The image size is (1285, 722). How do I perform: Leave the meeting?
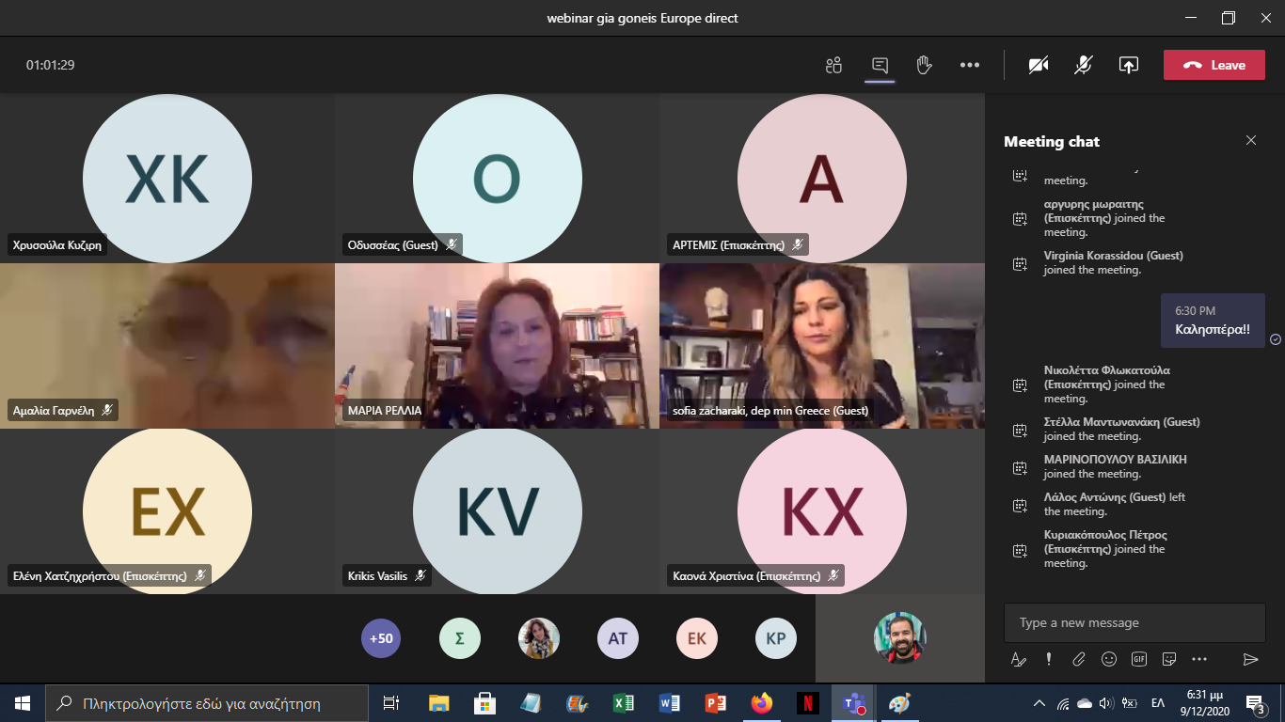coord(1214,65)
